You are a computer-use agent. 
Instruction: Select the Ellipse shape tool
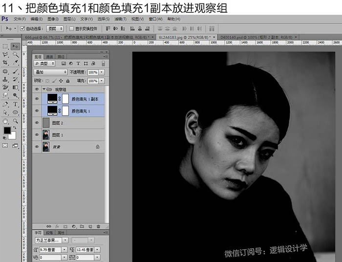(x=15, y=112)
